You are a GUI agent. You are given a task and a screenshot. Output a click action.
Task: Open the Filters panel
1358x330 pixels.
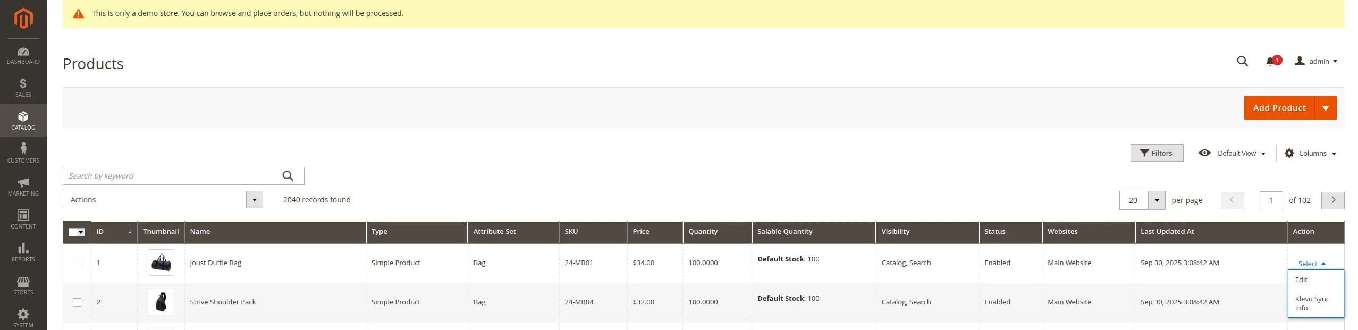coord(1156,153)
